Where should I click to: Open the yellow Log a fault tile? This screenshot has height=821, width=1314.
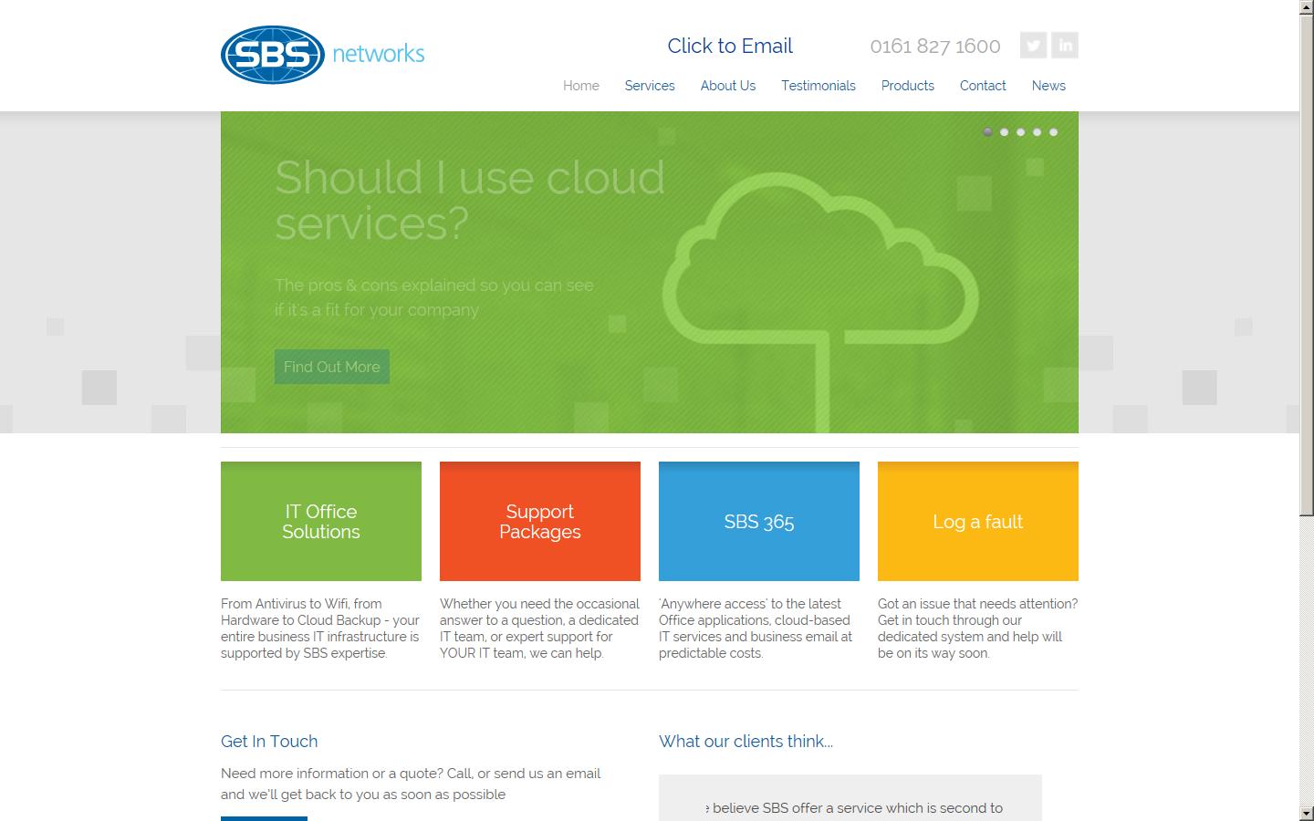coord(978,521)
